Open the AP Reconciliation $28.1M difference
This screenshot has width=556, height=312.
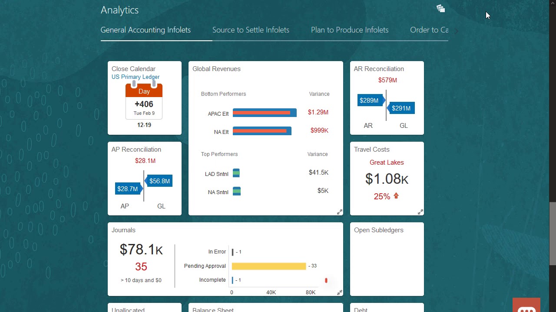pos(145,161)
